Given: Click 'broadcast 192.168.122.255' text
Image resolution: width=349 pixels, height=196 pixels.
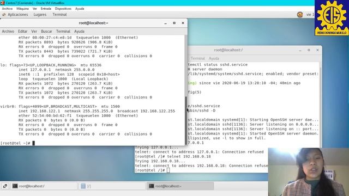Looking at the screenshot, I should coord(146,111).
